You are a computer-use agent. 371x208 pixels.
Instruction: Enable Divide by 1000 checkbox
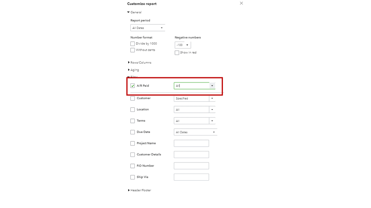click(133, 44)
